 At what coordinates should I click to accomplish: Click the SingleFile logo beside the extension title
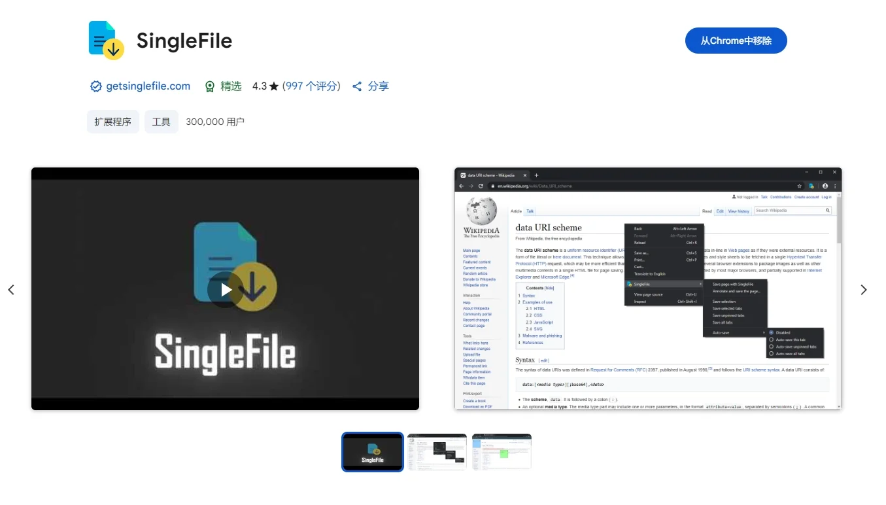pos(105,39)
